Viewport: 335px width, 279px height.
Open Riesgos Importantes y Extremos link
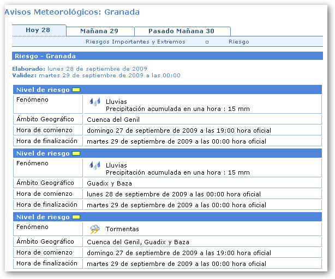coord(135,42)
